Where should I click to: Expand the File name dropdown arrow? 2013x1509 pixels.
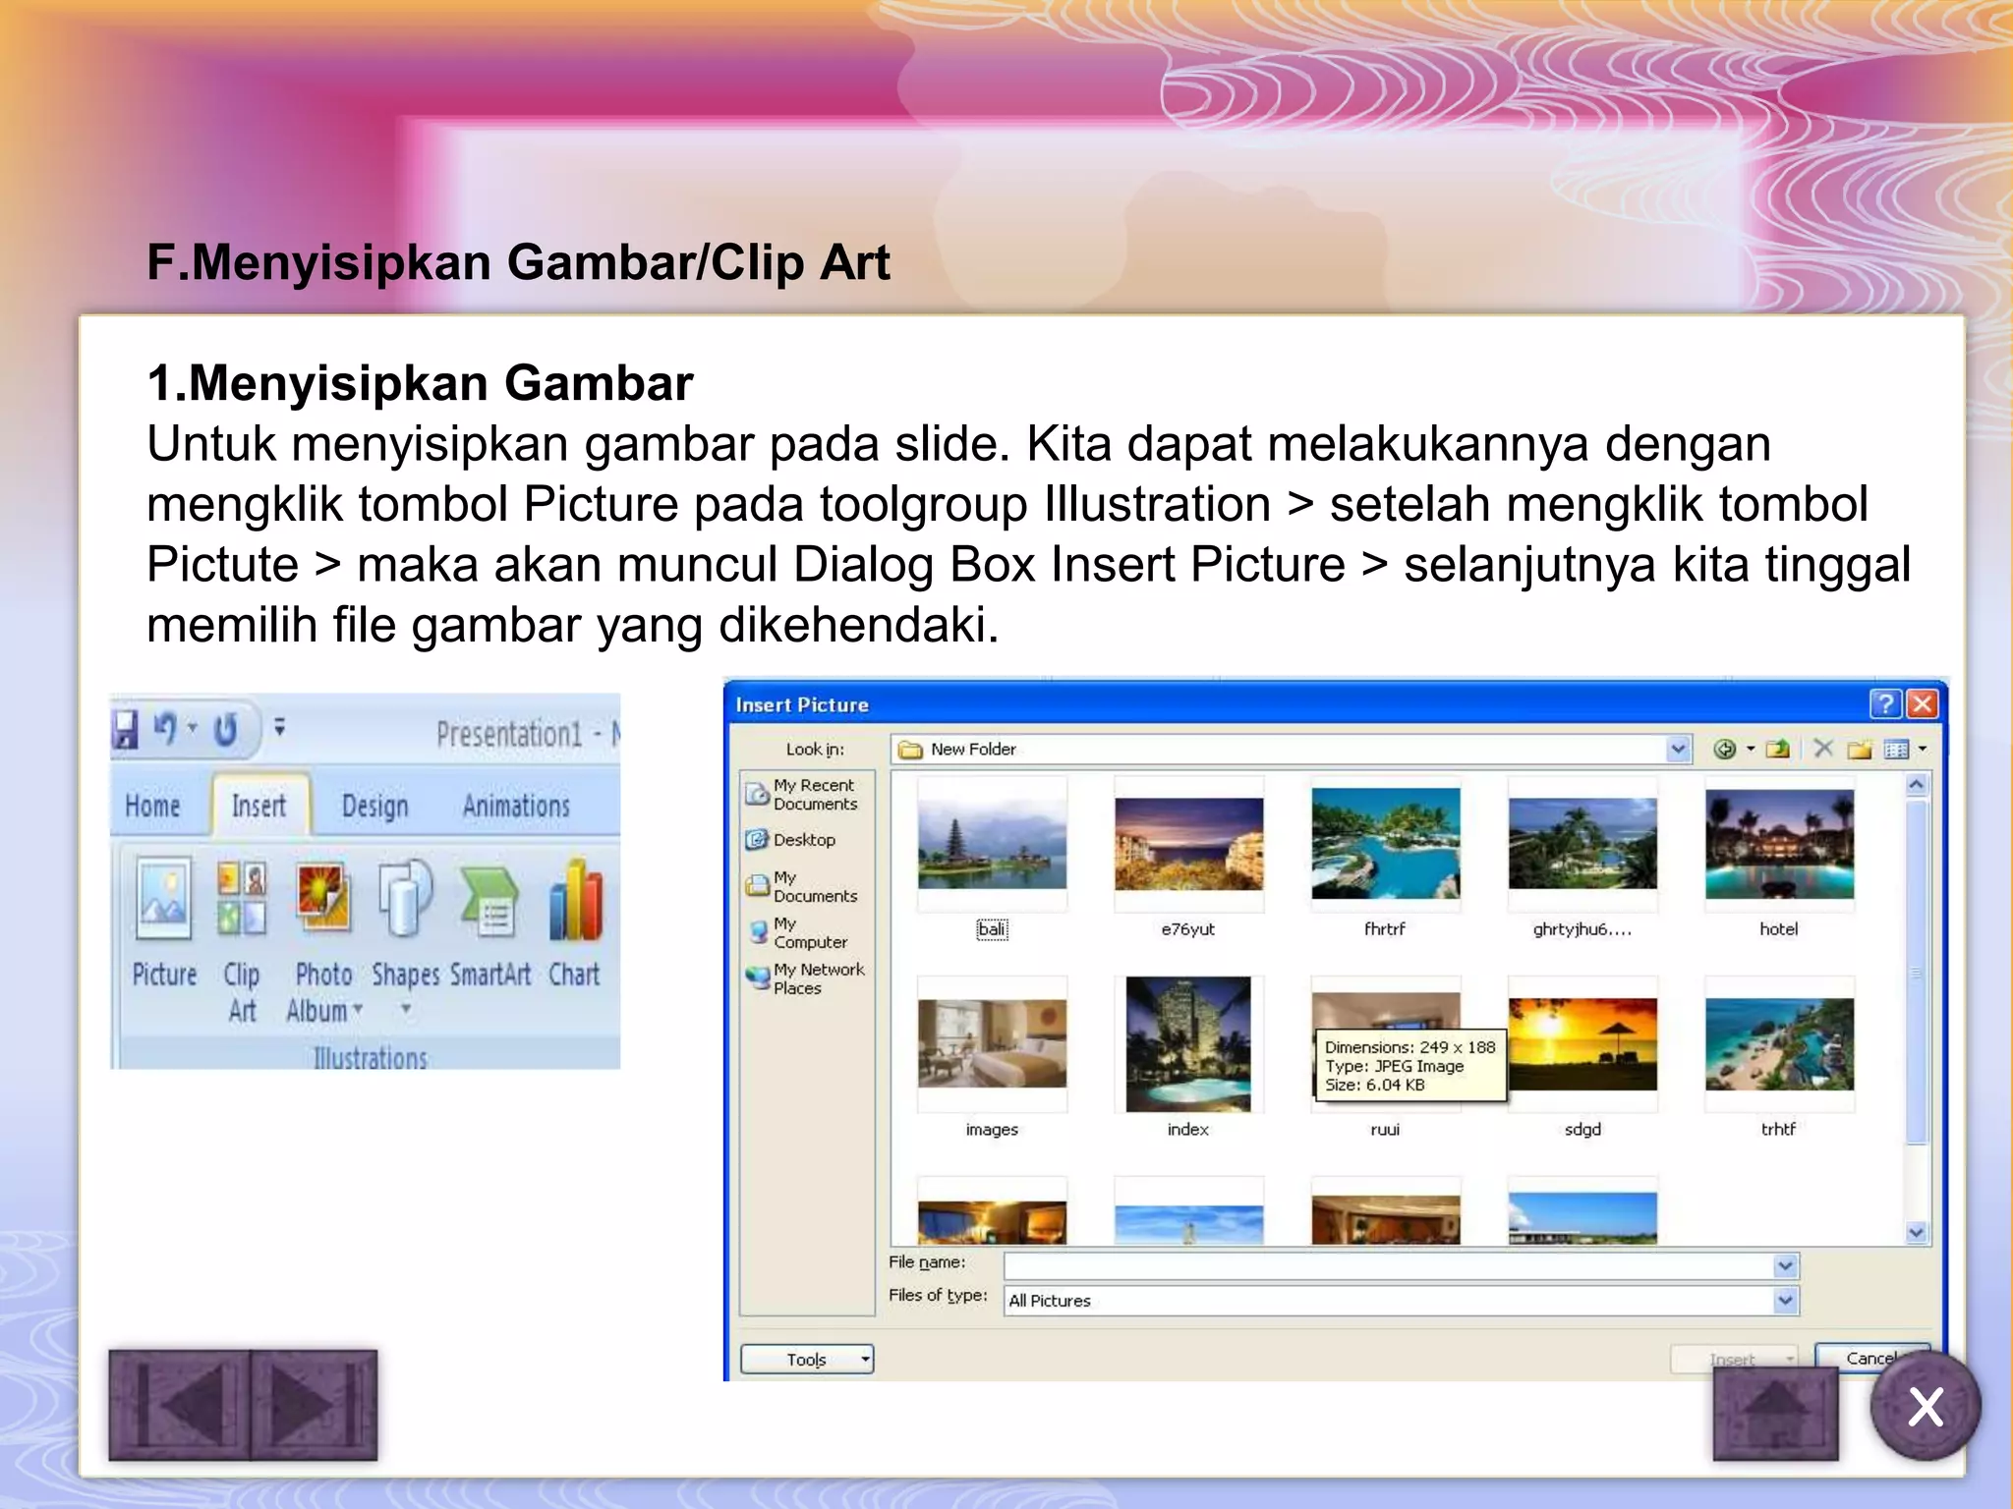click(1786, 1266)
